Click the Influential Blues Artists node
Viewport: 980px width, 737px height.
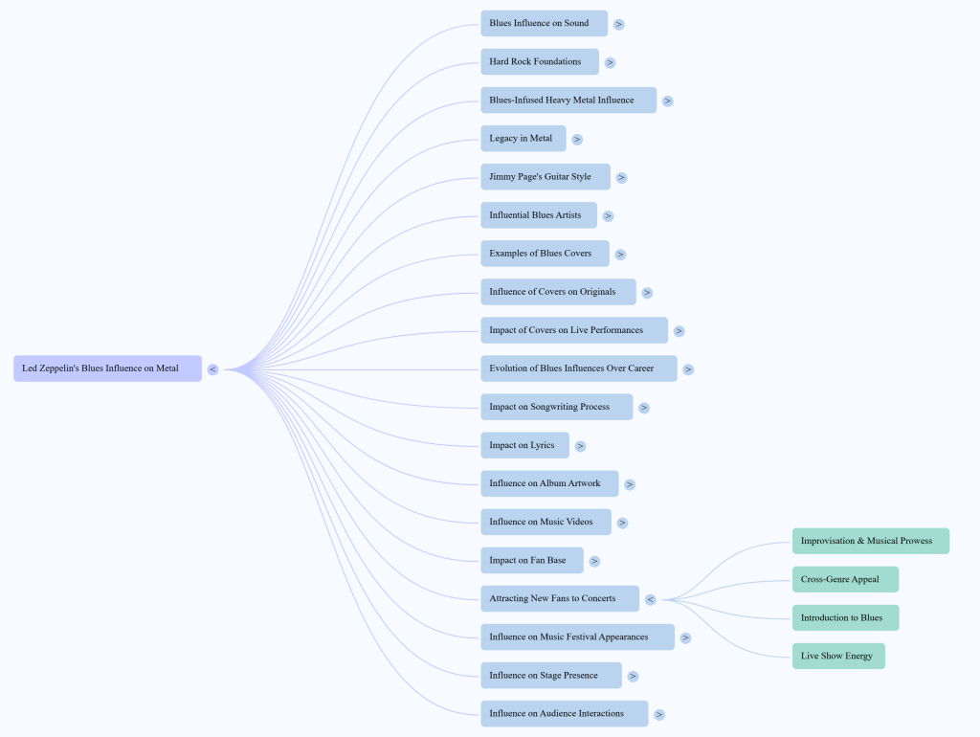pyautogui.click(x=539, y=215)
